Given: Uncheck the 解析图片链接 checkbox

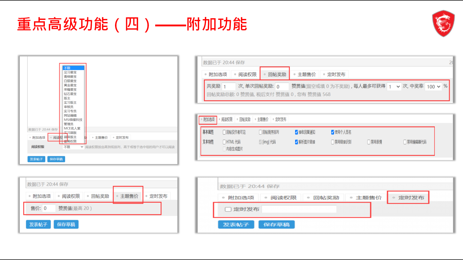Looking at the screenshot, I should [x=297, y=142].
